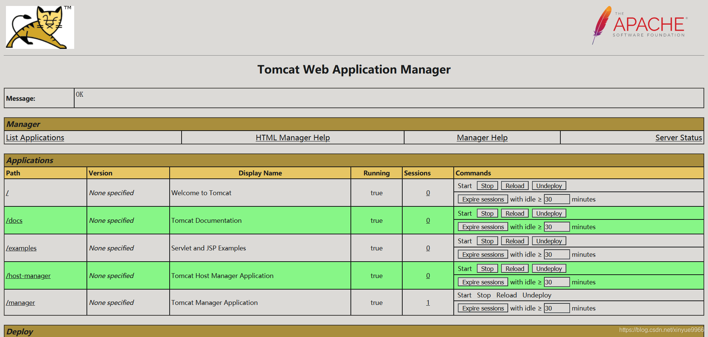This screenshot has width=708, height=337.
Task: Click idle minutes field for /manager
Action: point(557,308)
